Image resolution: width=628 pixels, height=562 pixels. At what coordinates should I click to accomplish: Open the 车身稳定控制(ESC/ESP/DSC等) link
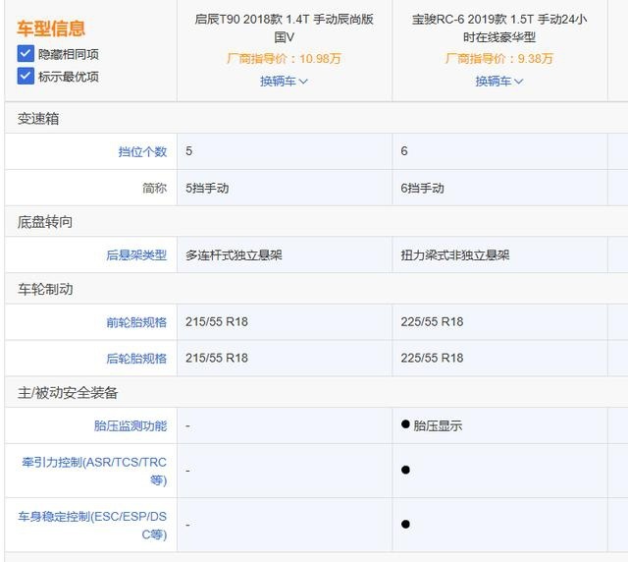point(92,525)
